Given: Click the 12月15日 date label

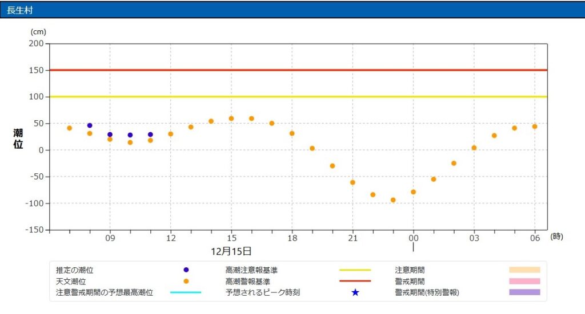Looking at the screenshot, I should (x=231, y=251).
